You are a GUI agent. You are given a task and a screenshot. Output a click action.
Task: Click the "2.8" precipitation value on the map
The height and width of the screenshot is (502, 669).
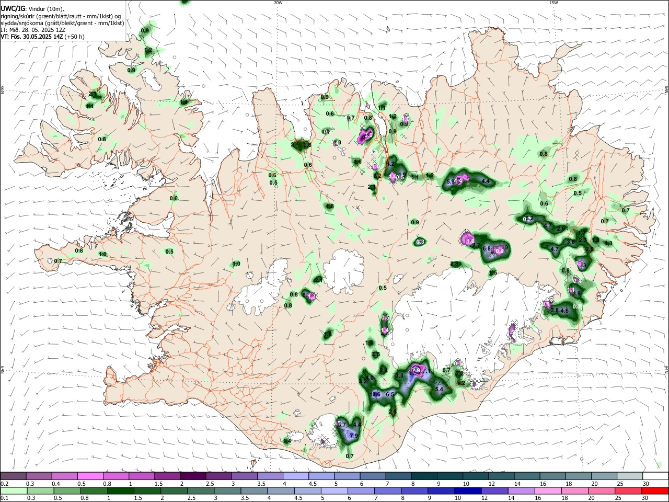[x=454, y=264]
